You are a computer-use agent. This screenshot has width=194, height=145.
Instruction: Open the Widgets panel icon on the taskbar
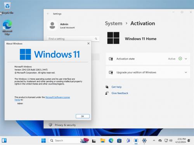click(4, 140)
